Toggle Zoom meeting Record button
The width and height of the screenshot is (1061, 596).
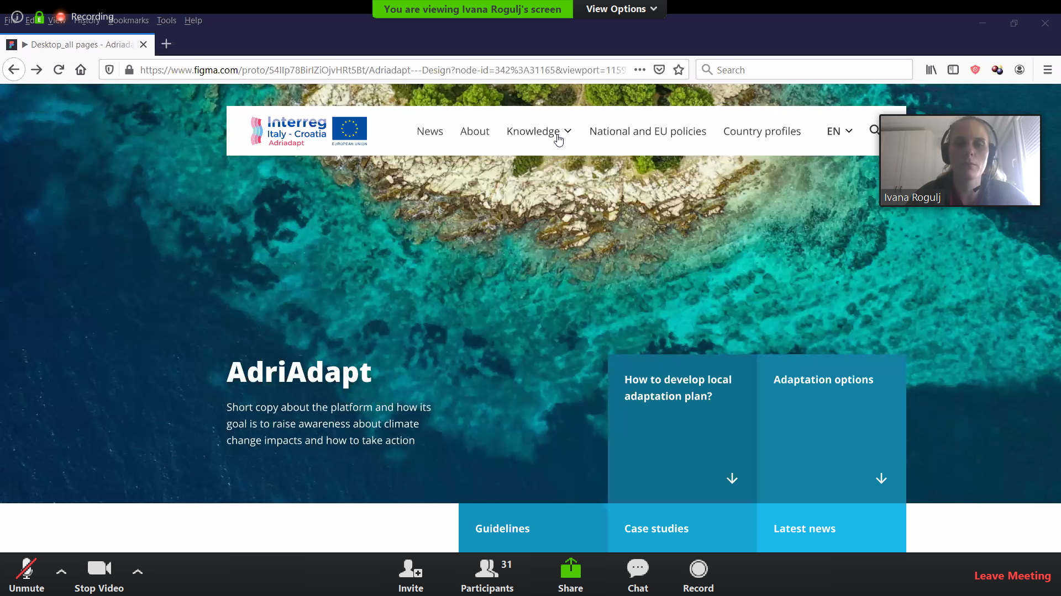pos(698,576)
